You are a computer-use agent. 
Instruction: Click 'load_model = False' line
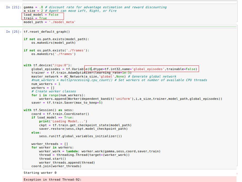pos(41,15)
